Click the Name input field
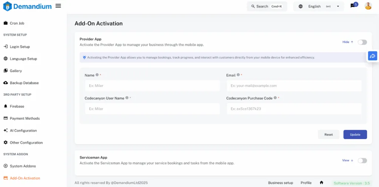Screen dimensions: 379x187 point(152,86)
